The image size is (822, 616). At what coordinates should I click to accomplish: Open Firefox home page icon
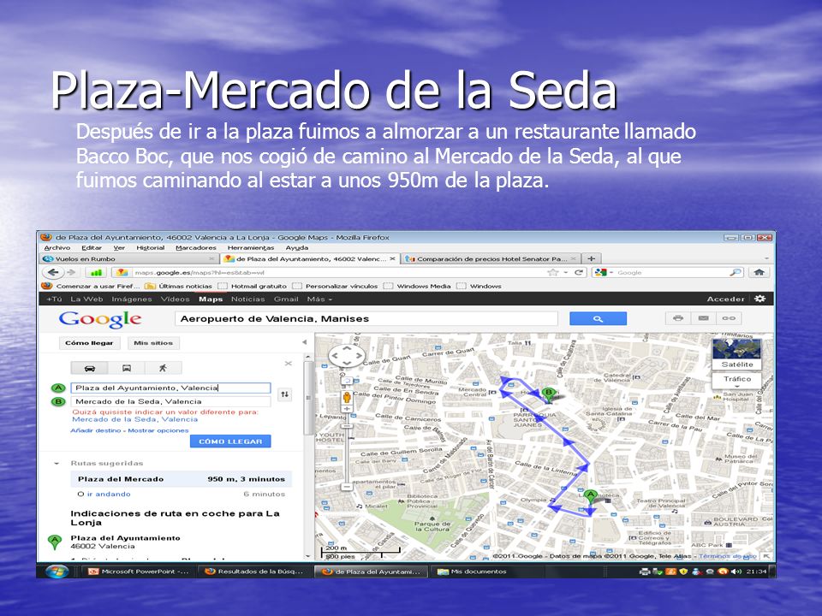[759, 272]
